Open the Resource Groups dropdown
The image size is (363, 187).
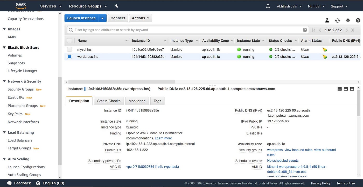click(x=88, y=6)
